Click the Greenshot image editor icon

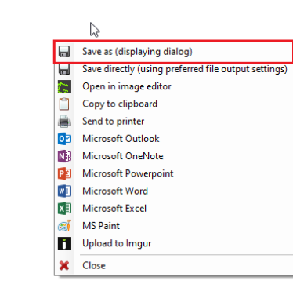(64, 86)
